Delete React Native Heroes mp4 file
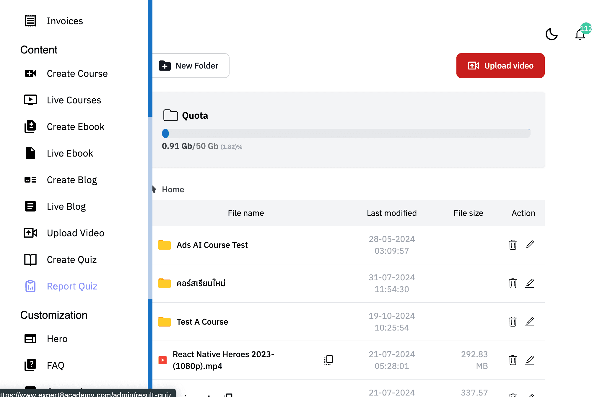605x397 pixels. point(513,360)
